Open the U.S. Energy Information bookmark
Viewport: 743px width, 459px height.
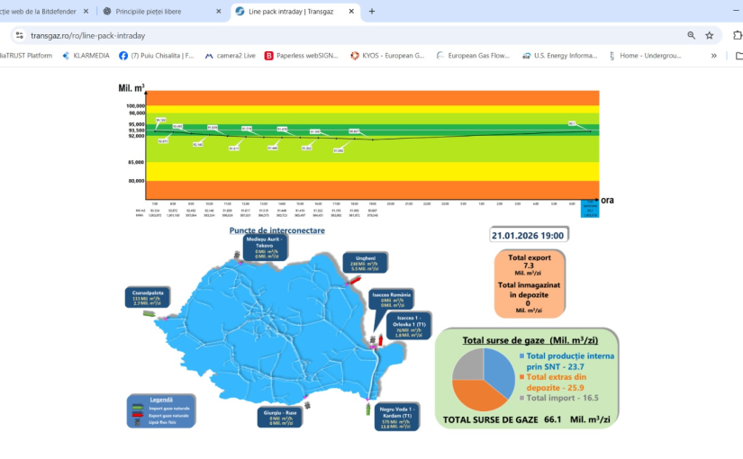[558, 55]
